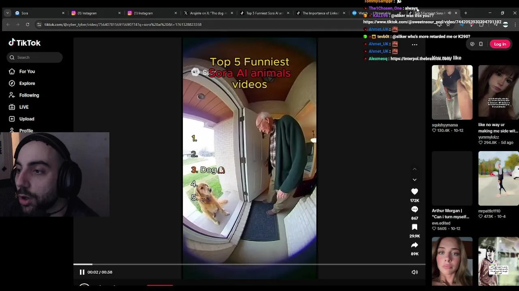The width and height of the screenshot is (519, 291).
Task: Click the TikTok search field
Action: click(35, 57)
